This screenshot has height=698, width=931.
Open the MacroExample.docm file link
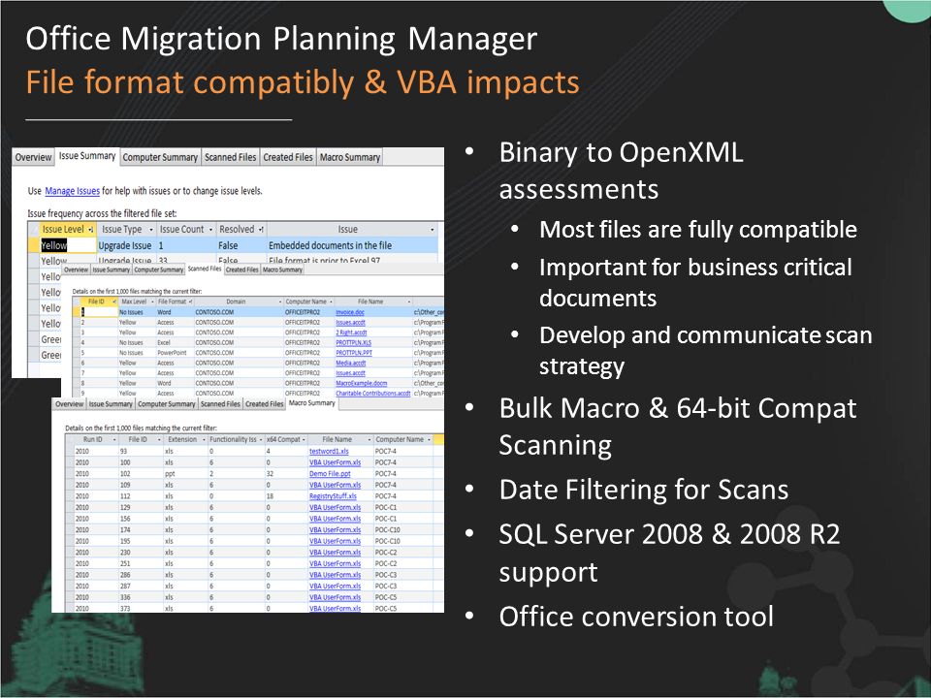pyautogui.click(x=362, y=384)
